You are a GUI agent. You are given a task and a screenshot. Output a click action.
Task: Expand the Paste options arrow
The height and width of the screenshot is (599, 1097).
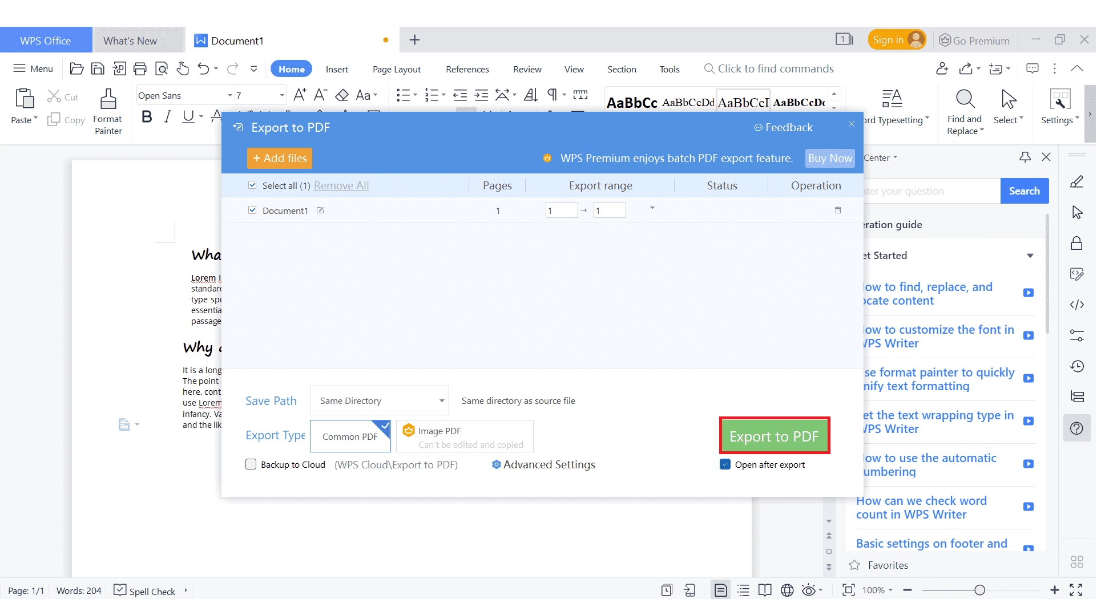[x=35, y=118]
